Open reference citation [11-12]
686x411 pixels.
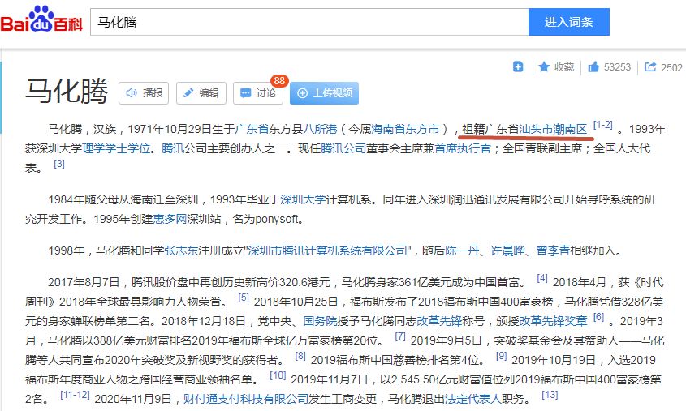coord(75,395)
